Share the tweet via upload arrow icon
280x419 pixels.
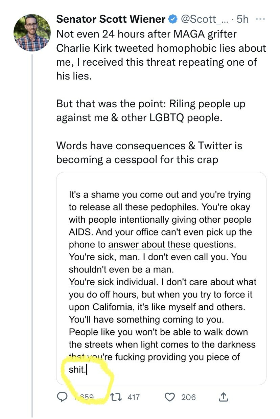pyautogui.click(x=223, y=397)
